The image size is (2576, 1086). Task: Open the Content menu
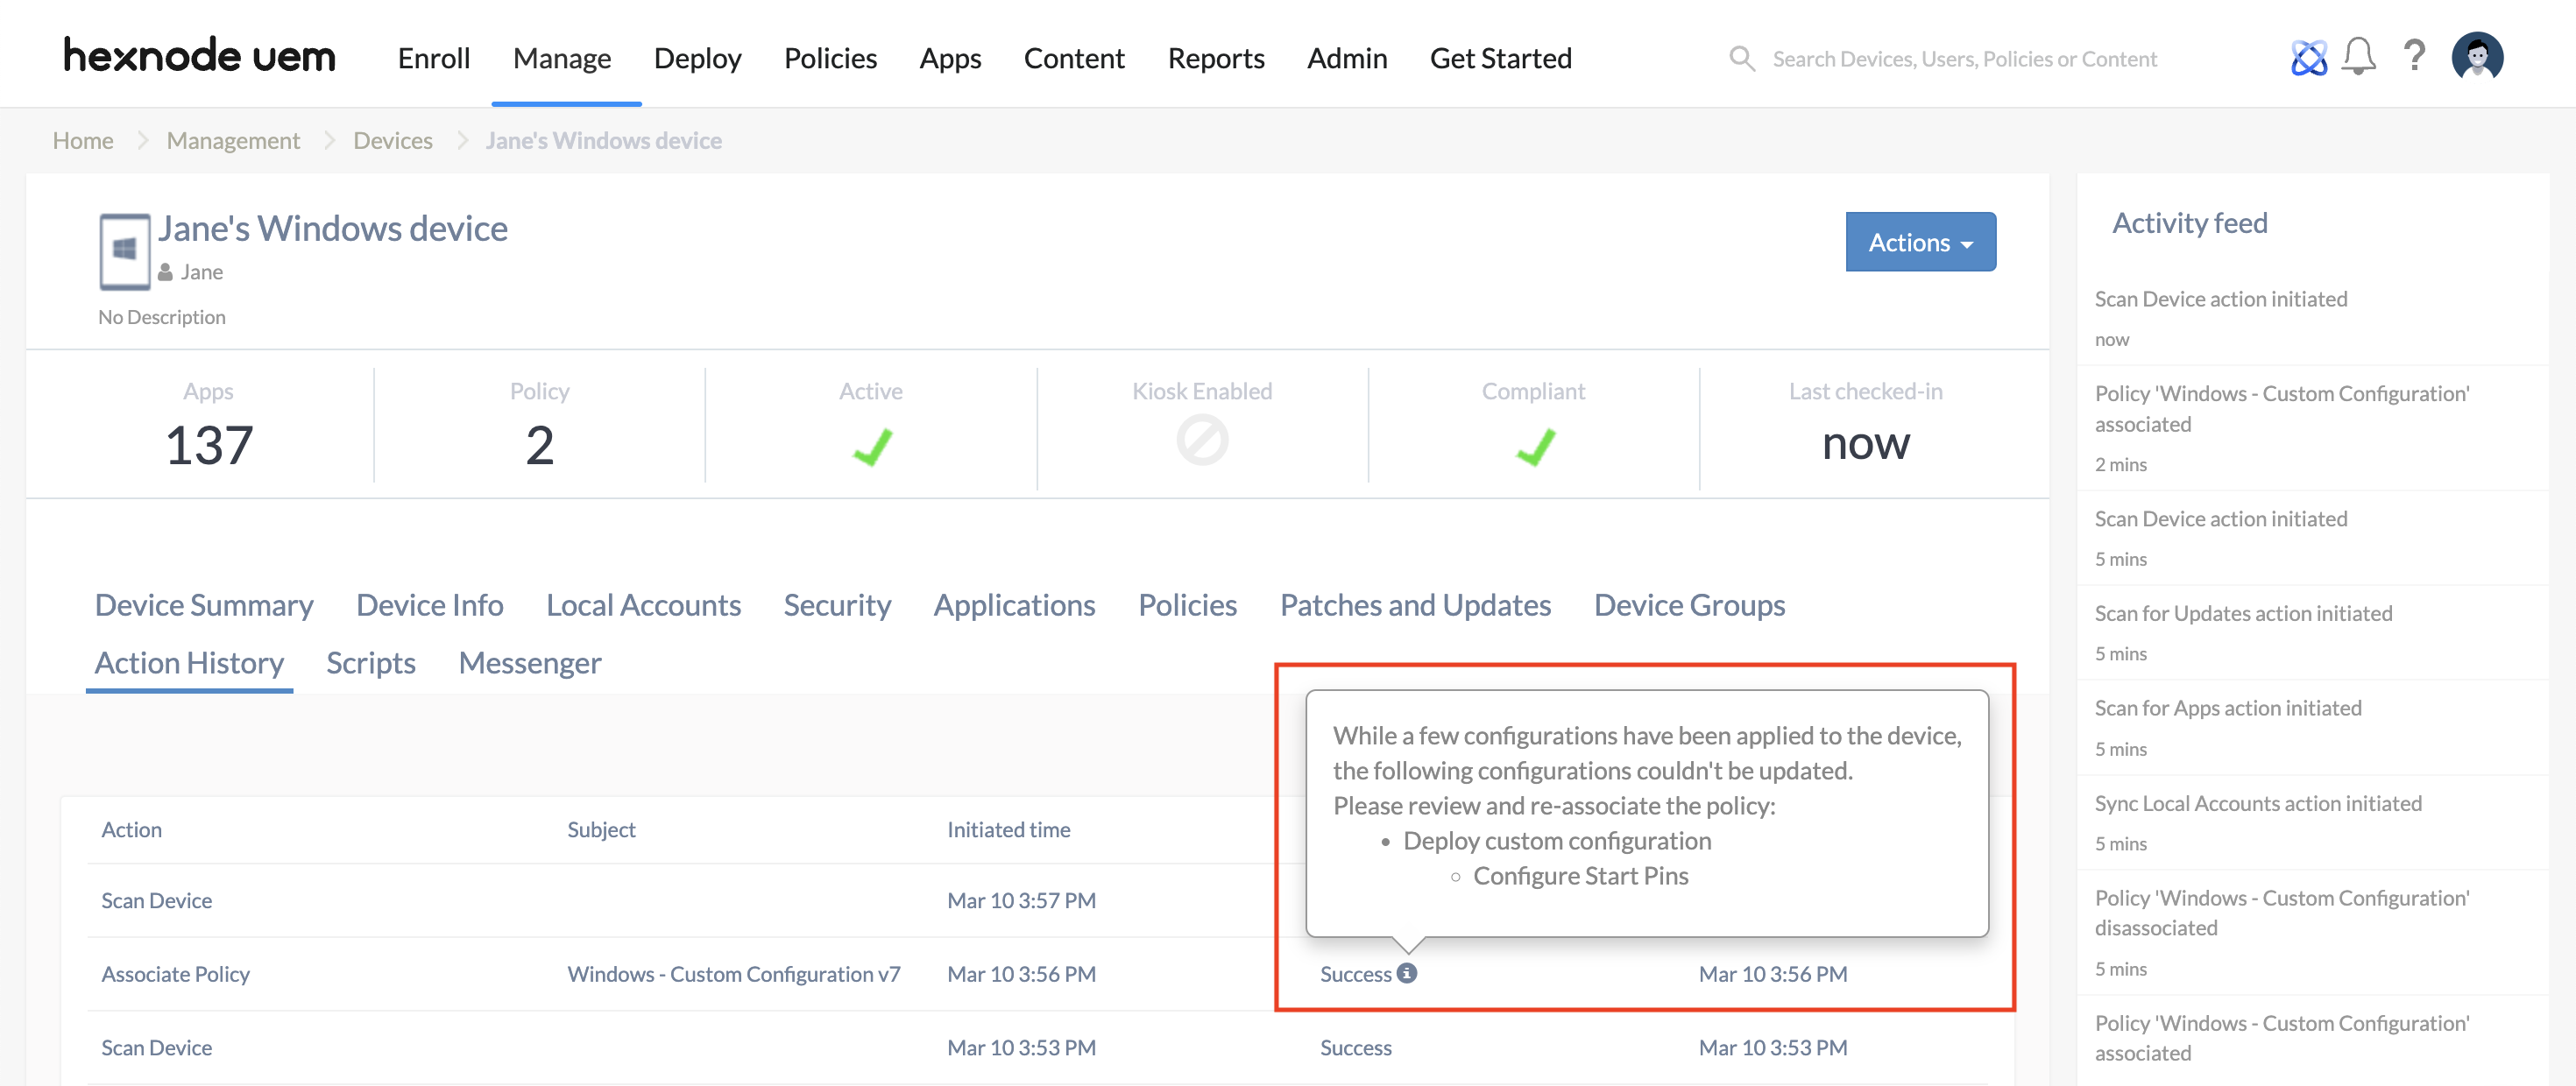(x=1074, y=58)
